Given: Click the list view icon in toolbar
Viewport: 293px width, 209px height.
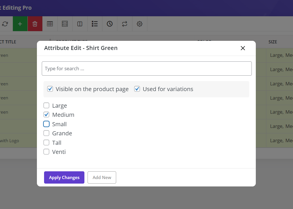Looking at the screenshot, I should pyautogui.click(x=95, y=24).
